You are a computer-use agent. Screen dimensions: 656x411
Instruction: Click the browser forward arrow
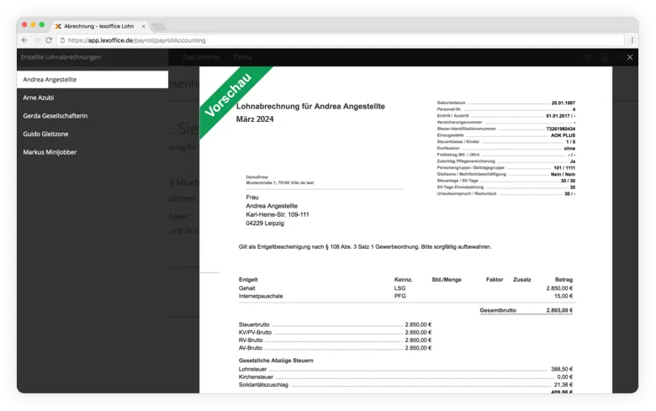[x=35, y=40]
